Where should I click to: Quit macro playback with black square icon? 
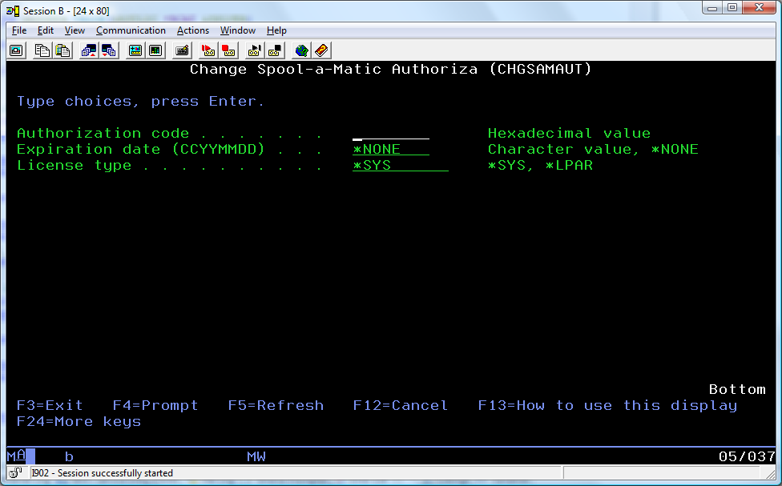[275, 50]
